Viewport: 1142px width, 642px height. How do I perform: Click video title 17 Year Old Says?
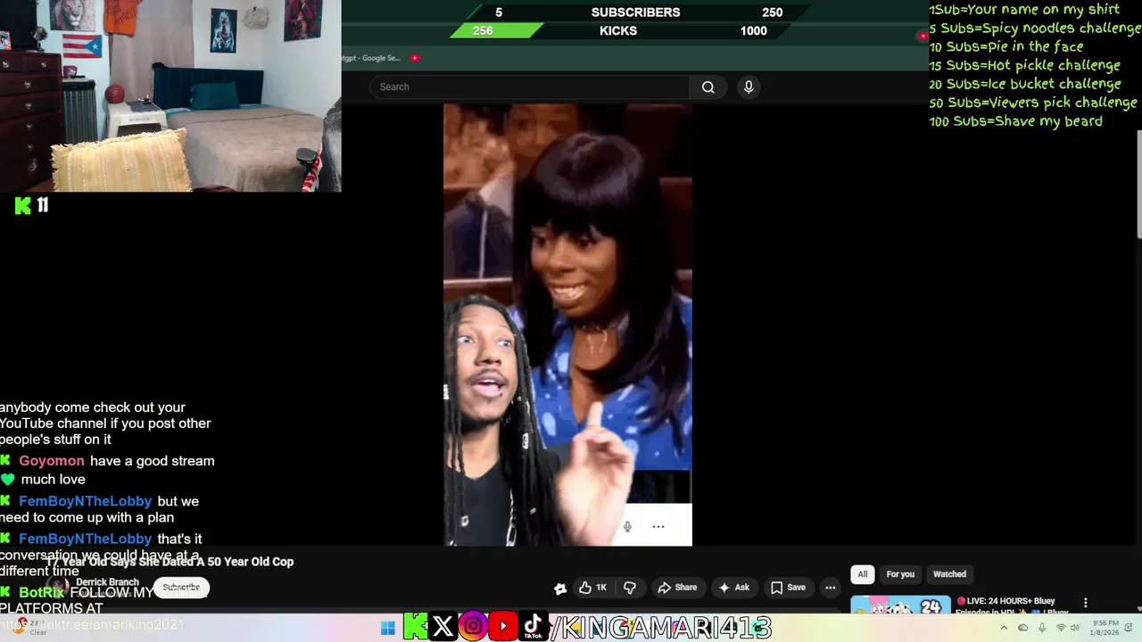pyautogui.click(x=170, y=562)
